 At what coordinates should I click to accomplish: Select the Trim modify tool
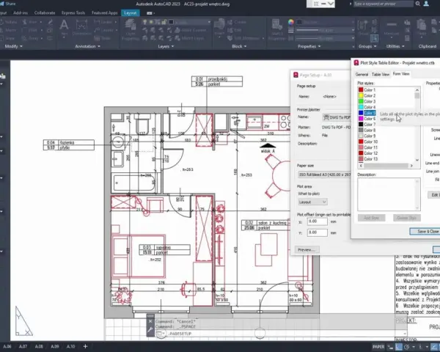[32, 22]
